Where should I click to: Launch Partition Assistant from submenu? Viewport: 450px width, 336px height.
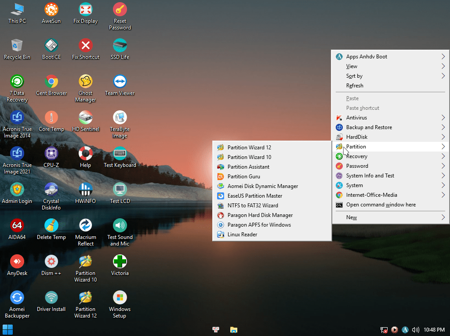click(272, 167)
